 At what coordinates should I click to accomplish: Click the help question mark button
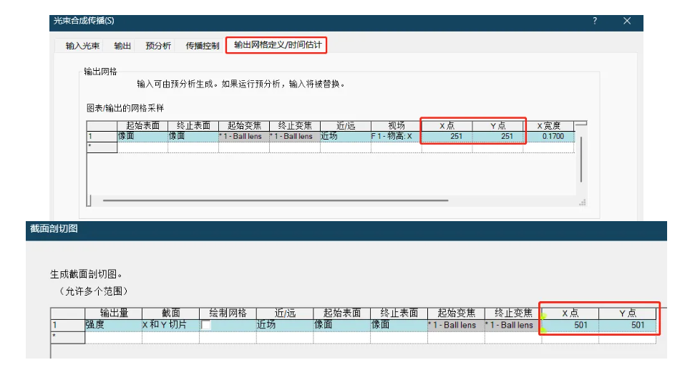click(594, 21)
